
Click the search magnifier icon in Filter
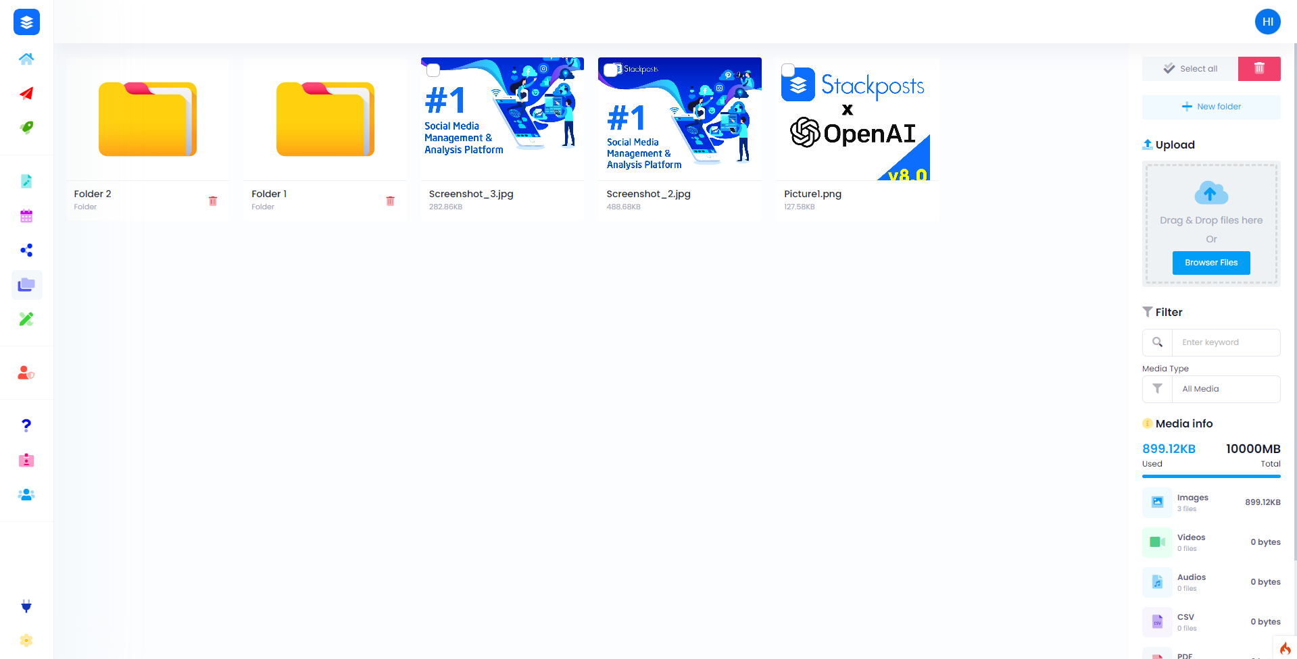tap(1157, 342)
